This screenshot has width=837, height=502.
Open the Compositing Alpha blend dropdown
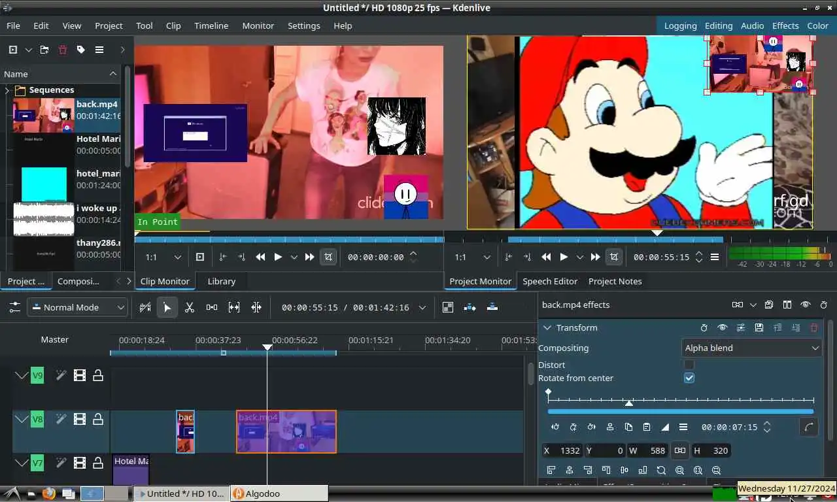(x=751, y=348)
